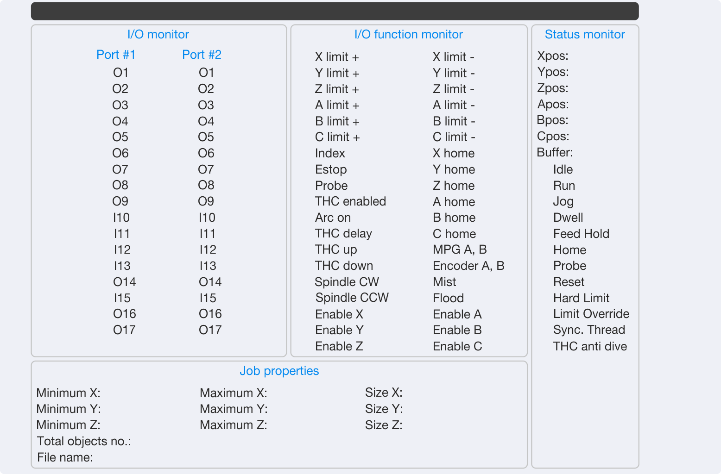Click the Estop function label
Viewport: 721px width, 474px height.
pyautogui.click(x=331, y=169)
